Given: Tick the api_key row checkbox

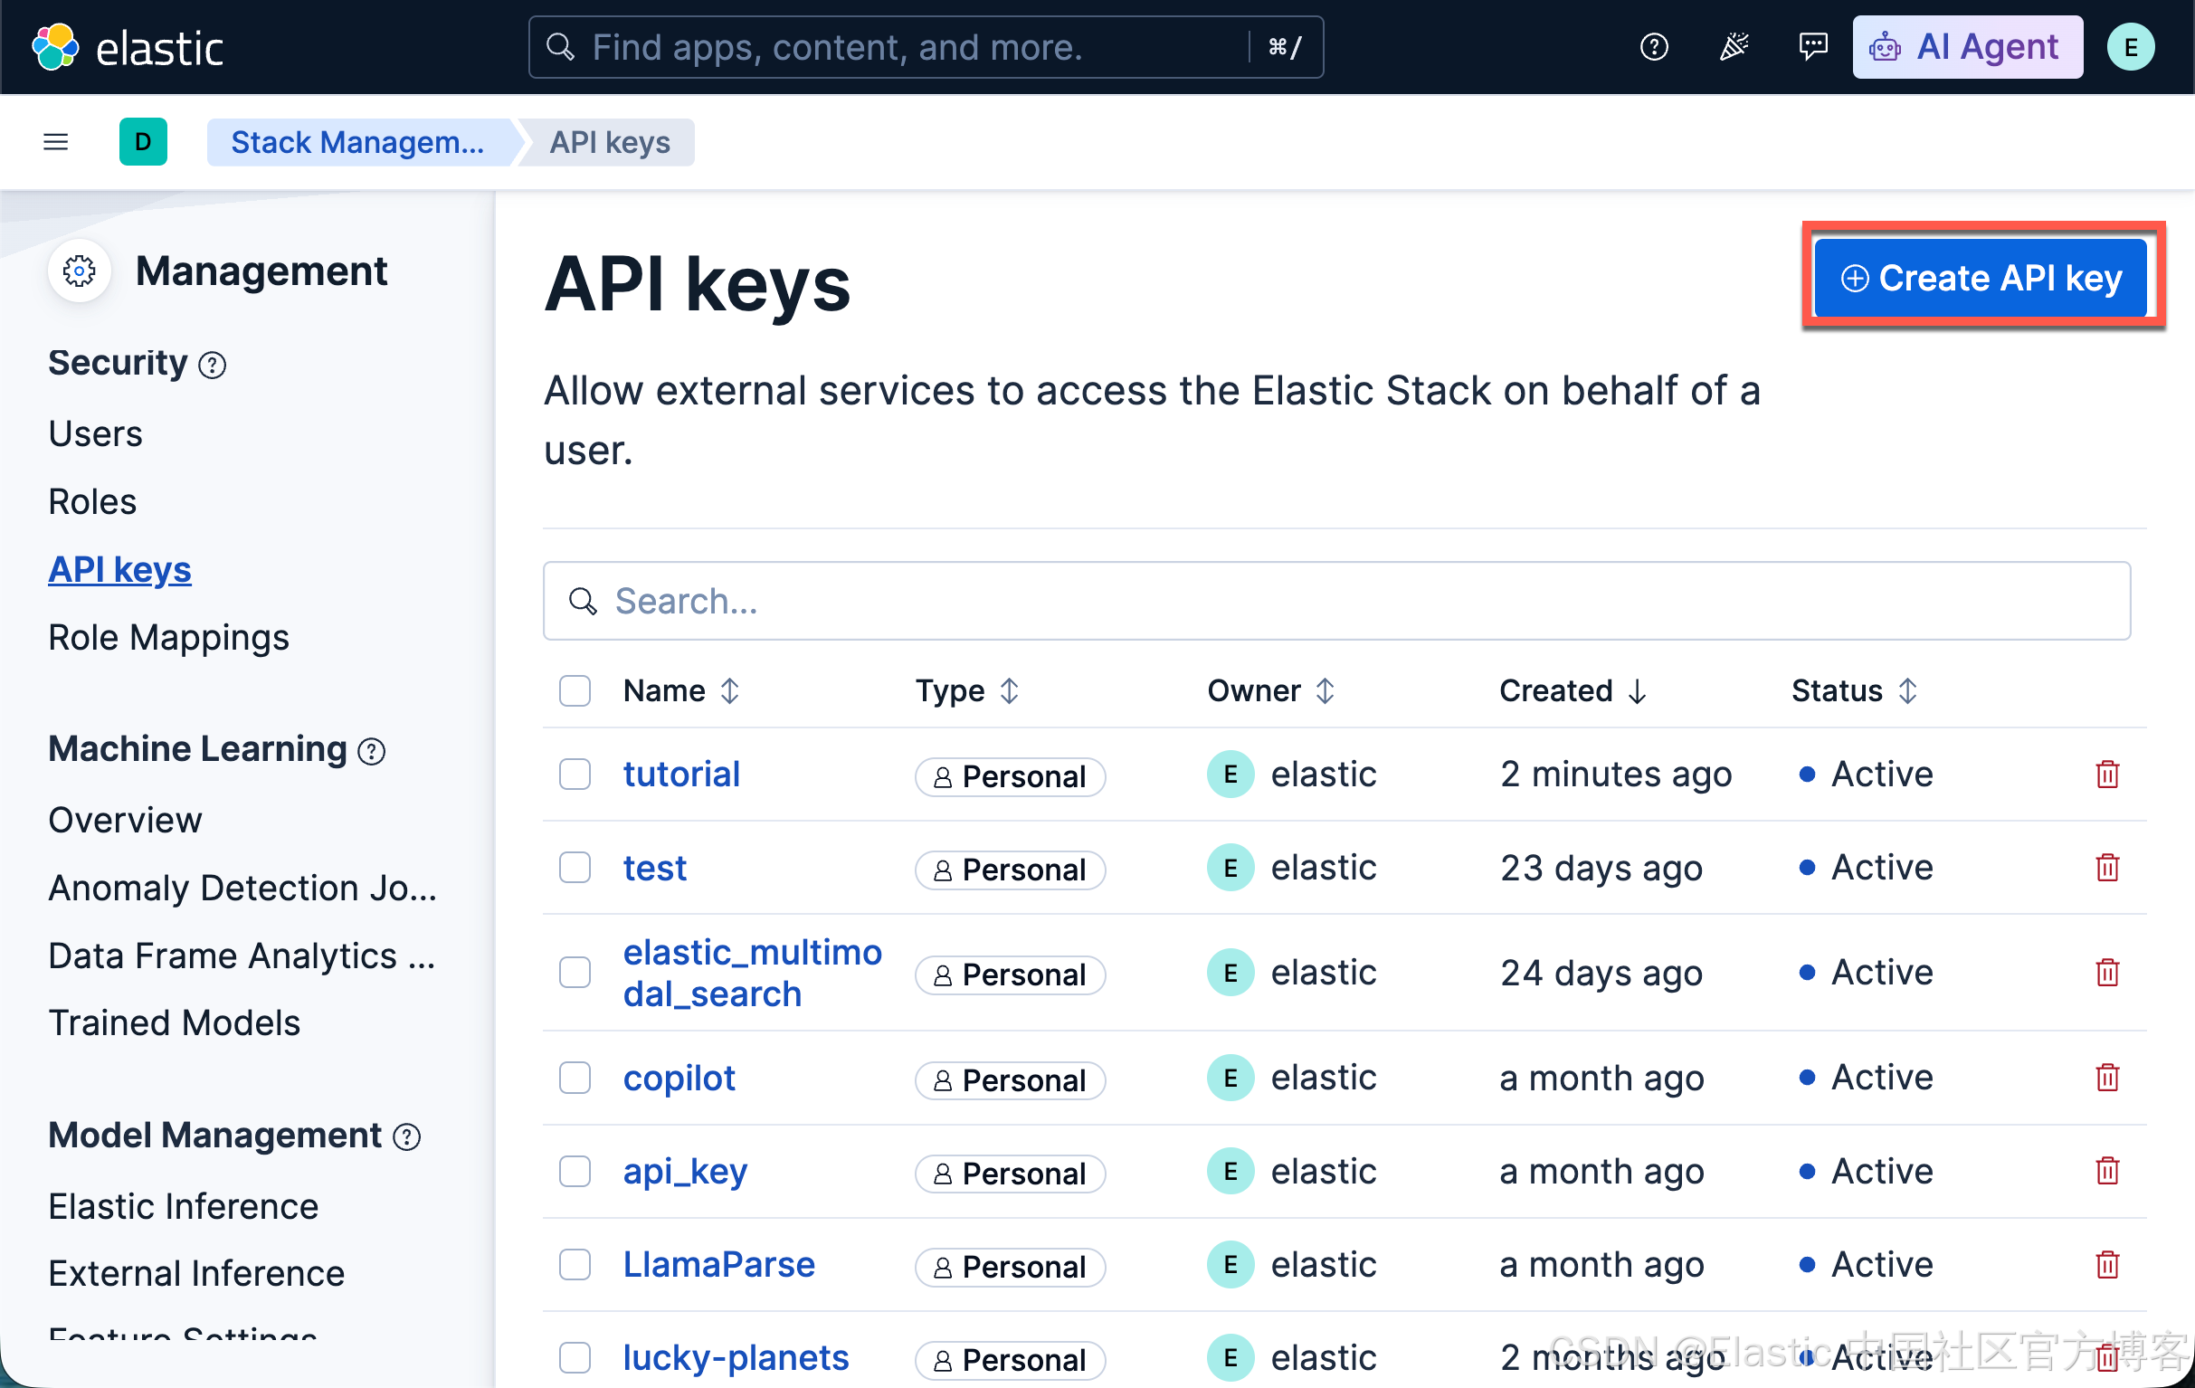Looking at the screenshot, I should [575, 1171].
